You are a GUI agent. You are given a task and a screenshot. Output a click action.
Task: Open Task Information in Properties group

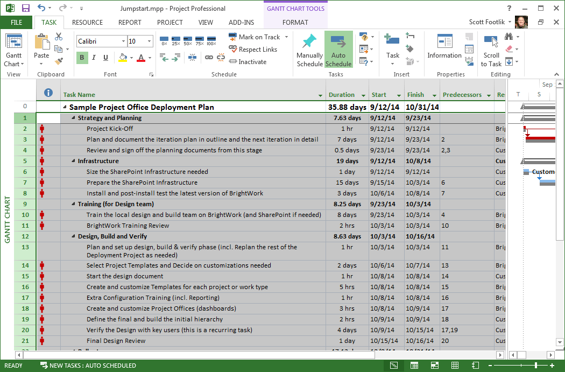[x=444, y=47]
